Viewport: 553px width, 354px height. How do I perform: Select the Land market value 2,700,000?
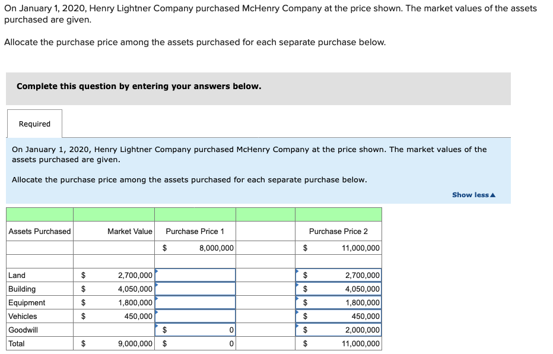click(114, 275)
